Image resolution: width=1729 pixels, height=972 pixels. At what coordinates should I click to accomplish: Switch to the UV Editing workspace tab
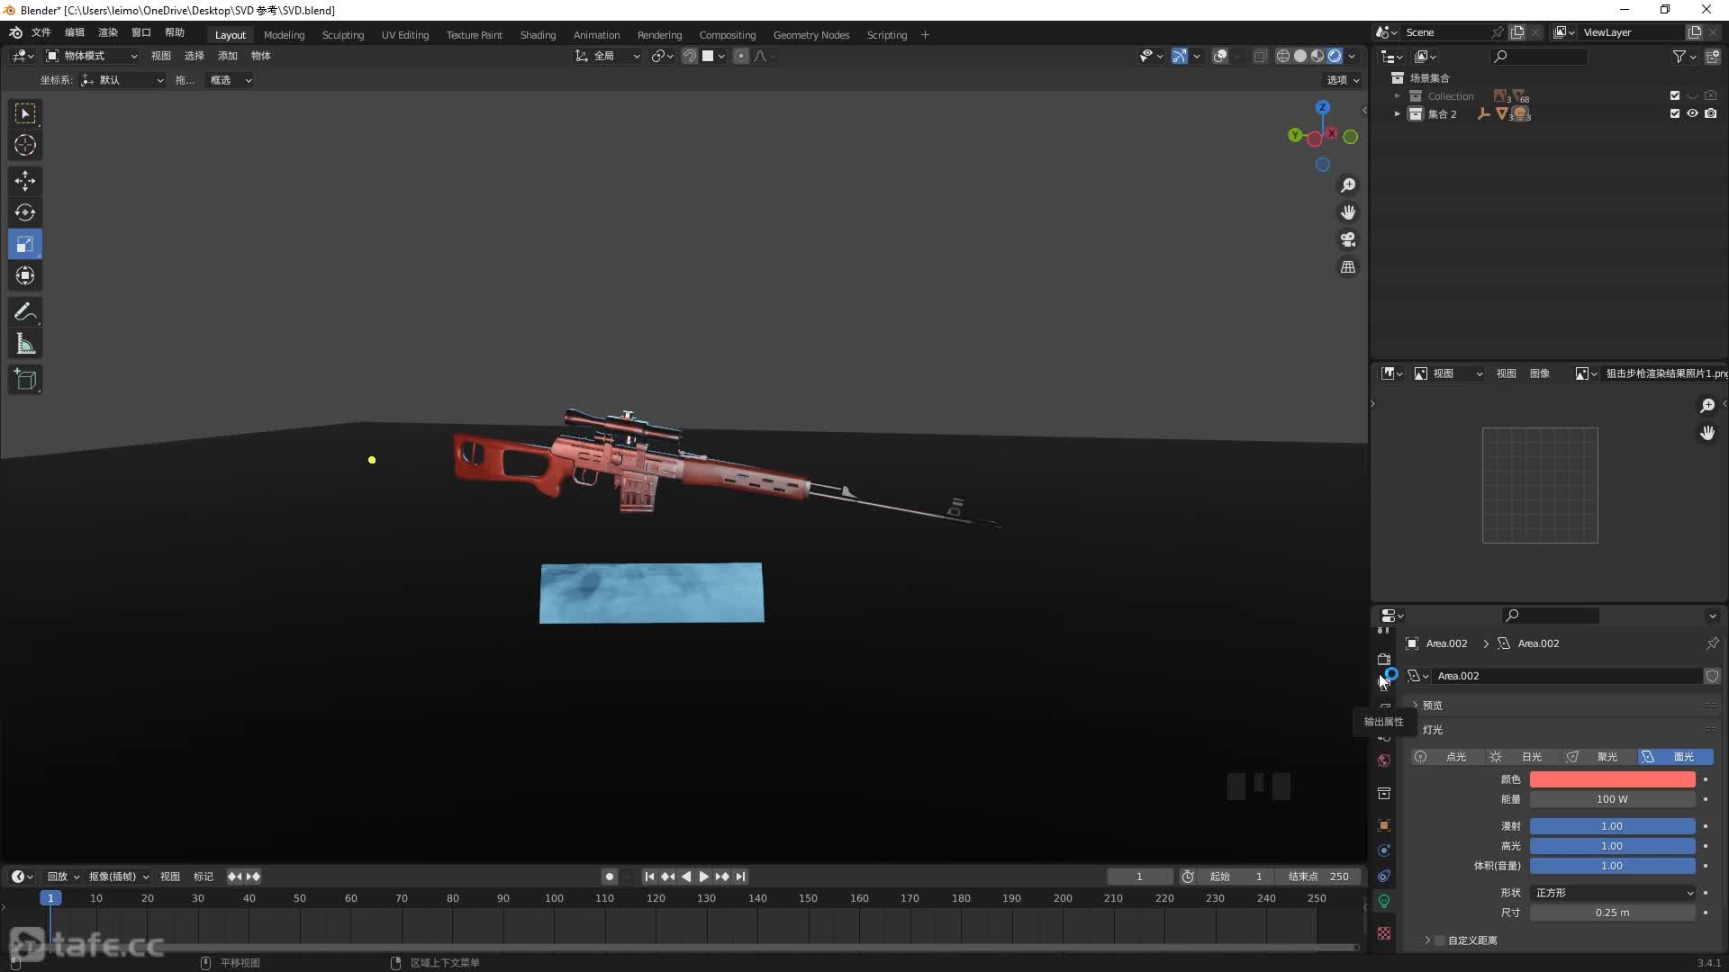click(x=405, y=35)
